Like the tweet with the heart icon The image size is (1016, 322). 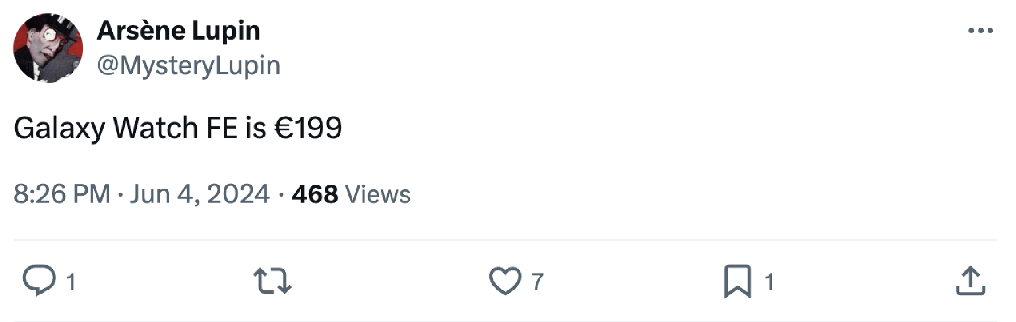pyautogui.click(x=505, y=281)
